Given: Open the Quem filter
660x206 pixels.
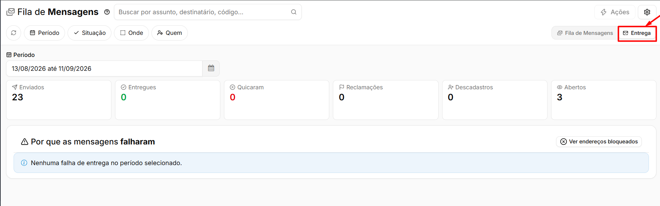Looking at the screenshot, I should (170, 33).
